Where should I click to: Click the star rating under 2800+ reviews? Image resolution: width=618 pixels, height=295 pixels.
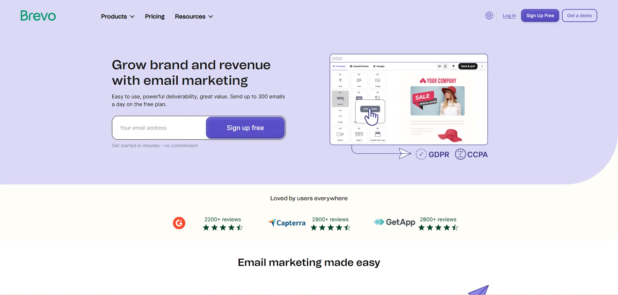click(x=438, y=228)
